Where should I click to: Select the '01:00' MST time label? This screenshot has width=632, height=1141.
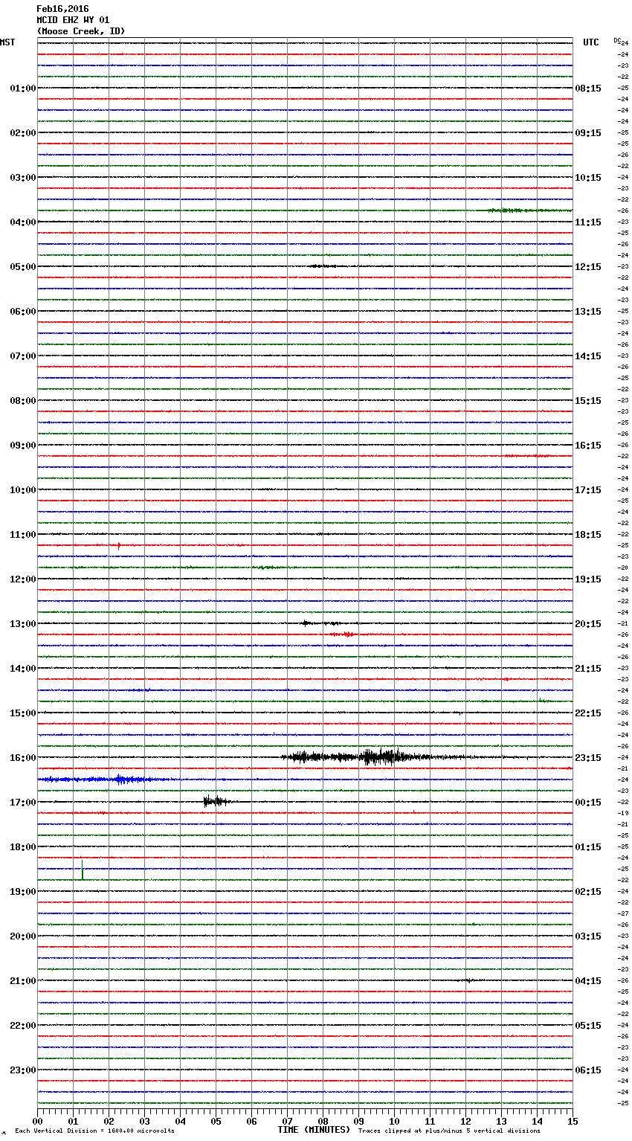point(23,89)
